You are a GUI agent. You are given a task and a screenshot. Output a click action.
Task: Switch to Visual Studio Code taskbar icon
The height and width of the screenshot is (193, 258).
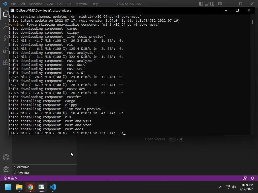[53, 187]
